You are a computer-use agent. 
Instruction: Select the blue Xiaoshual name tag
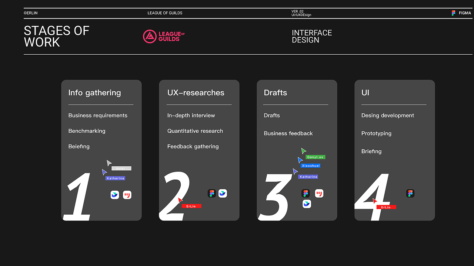pos(310,166)
